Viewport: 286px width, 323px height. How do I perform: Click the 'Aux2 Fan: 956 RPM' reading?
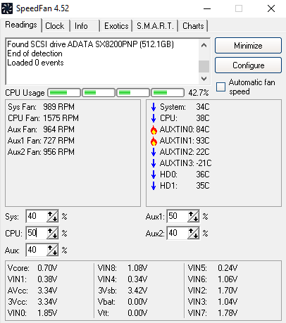tap(41, 152)
